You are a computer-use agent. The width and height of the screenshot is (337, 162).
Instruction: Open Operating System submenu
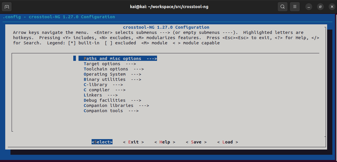pos(113,74)
